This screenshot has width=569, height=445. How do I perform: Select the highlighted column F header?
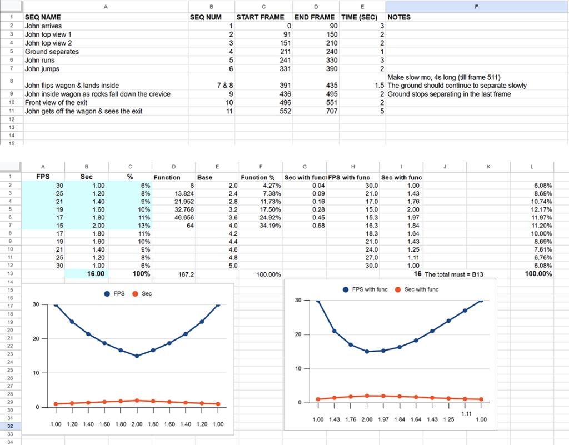(x=476, y=6)
